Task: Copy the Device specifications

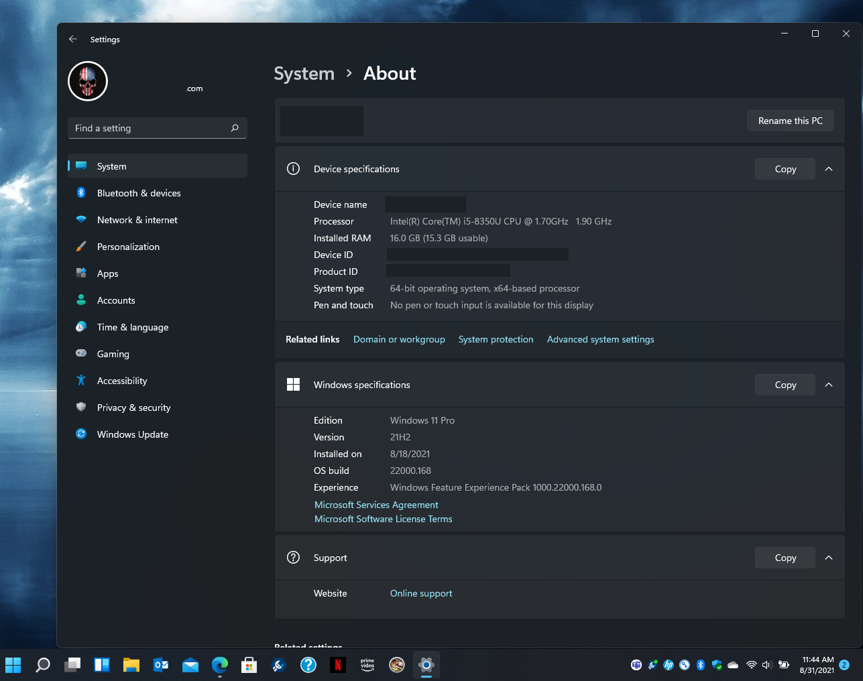Action: tap(785, 169)
